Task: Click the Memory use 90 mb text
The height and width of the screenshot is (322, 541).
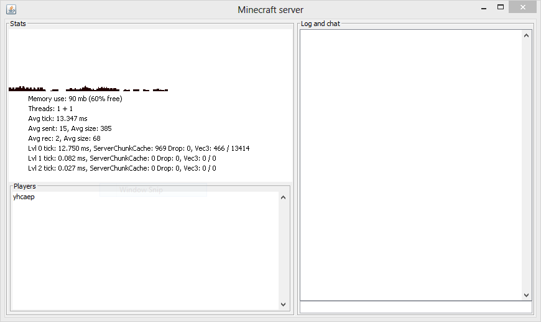Action: (x=75, y=99)
